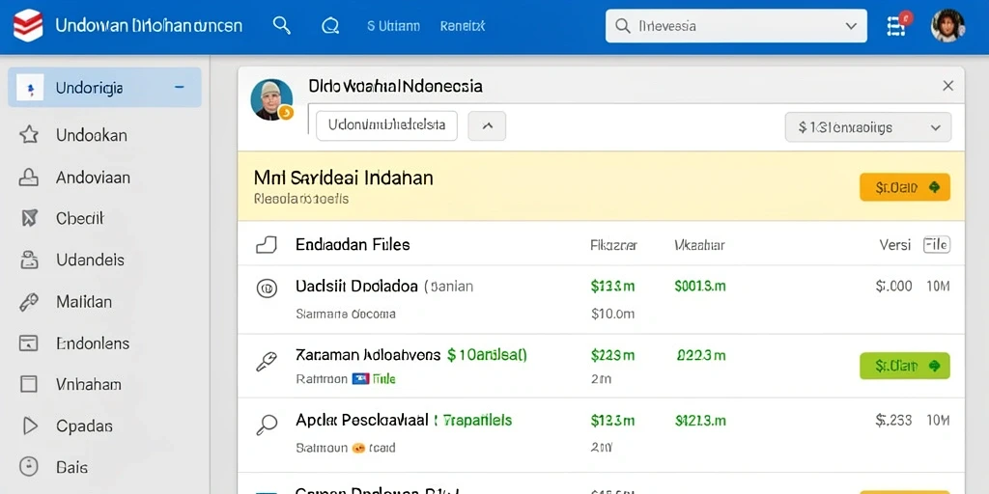The height and width of the screenshot is (494, 989).
Task: Open the user avatar in top right
Action: coord(947,25)
